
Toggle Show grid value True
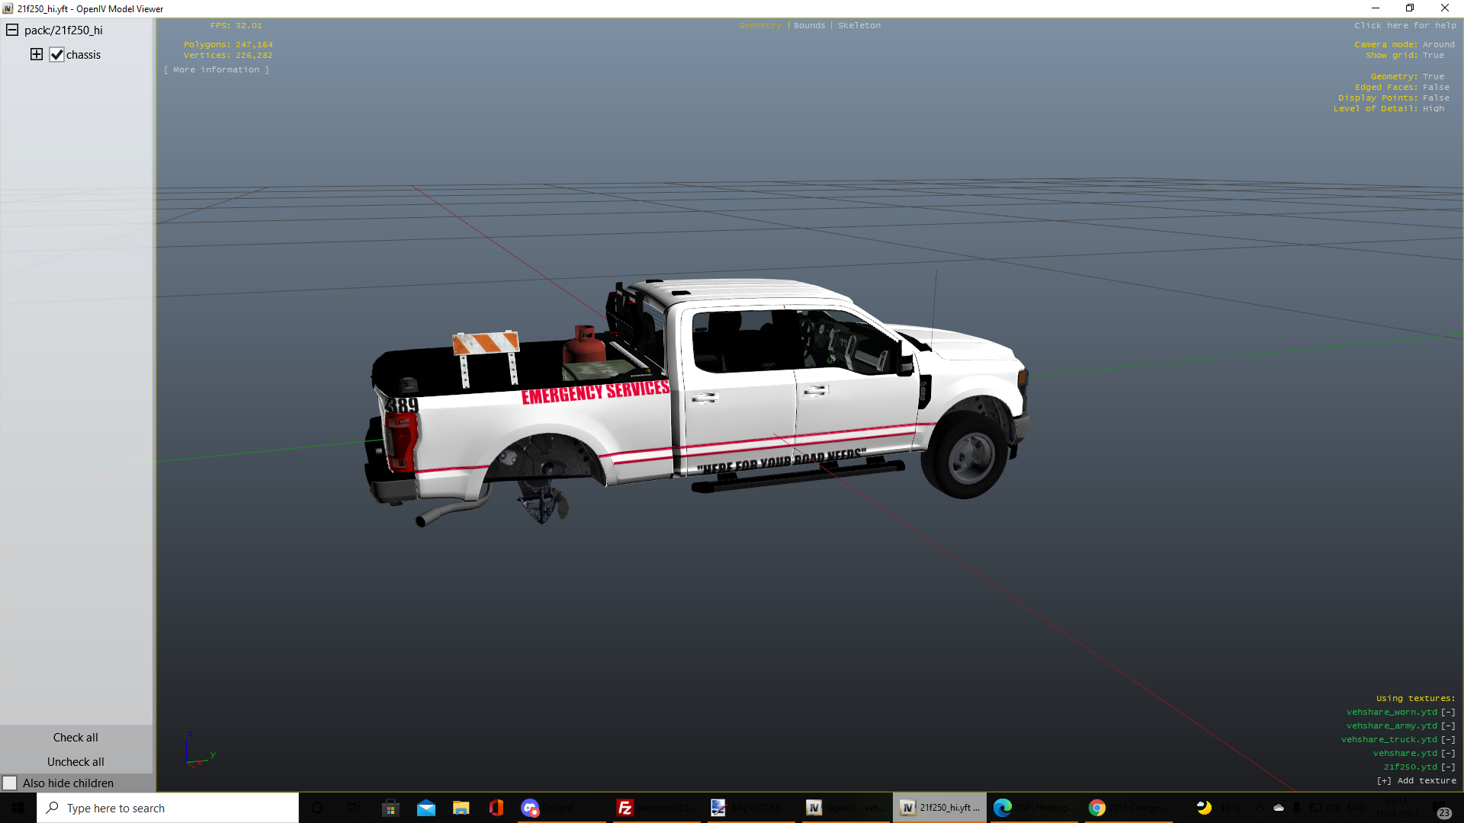[x=1433, y=56]
